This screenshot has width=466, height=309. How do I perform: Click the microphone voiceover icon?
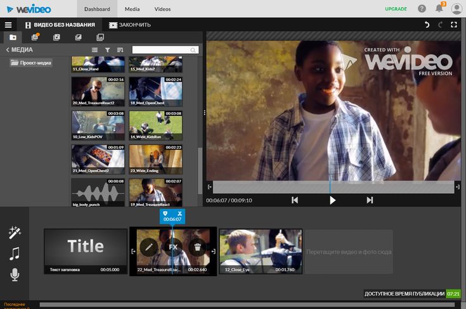click(15, 274)
